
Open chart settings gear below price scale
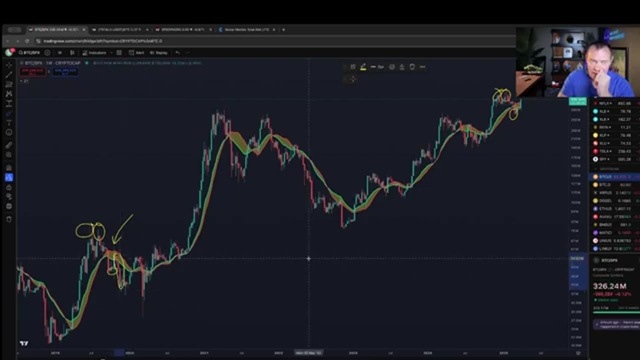[578, 353]
